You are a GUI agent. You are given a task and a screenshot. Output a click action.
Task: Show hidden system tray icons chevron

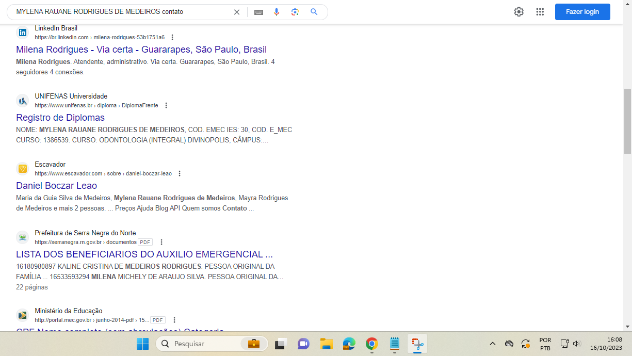[x=493, y=344]
